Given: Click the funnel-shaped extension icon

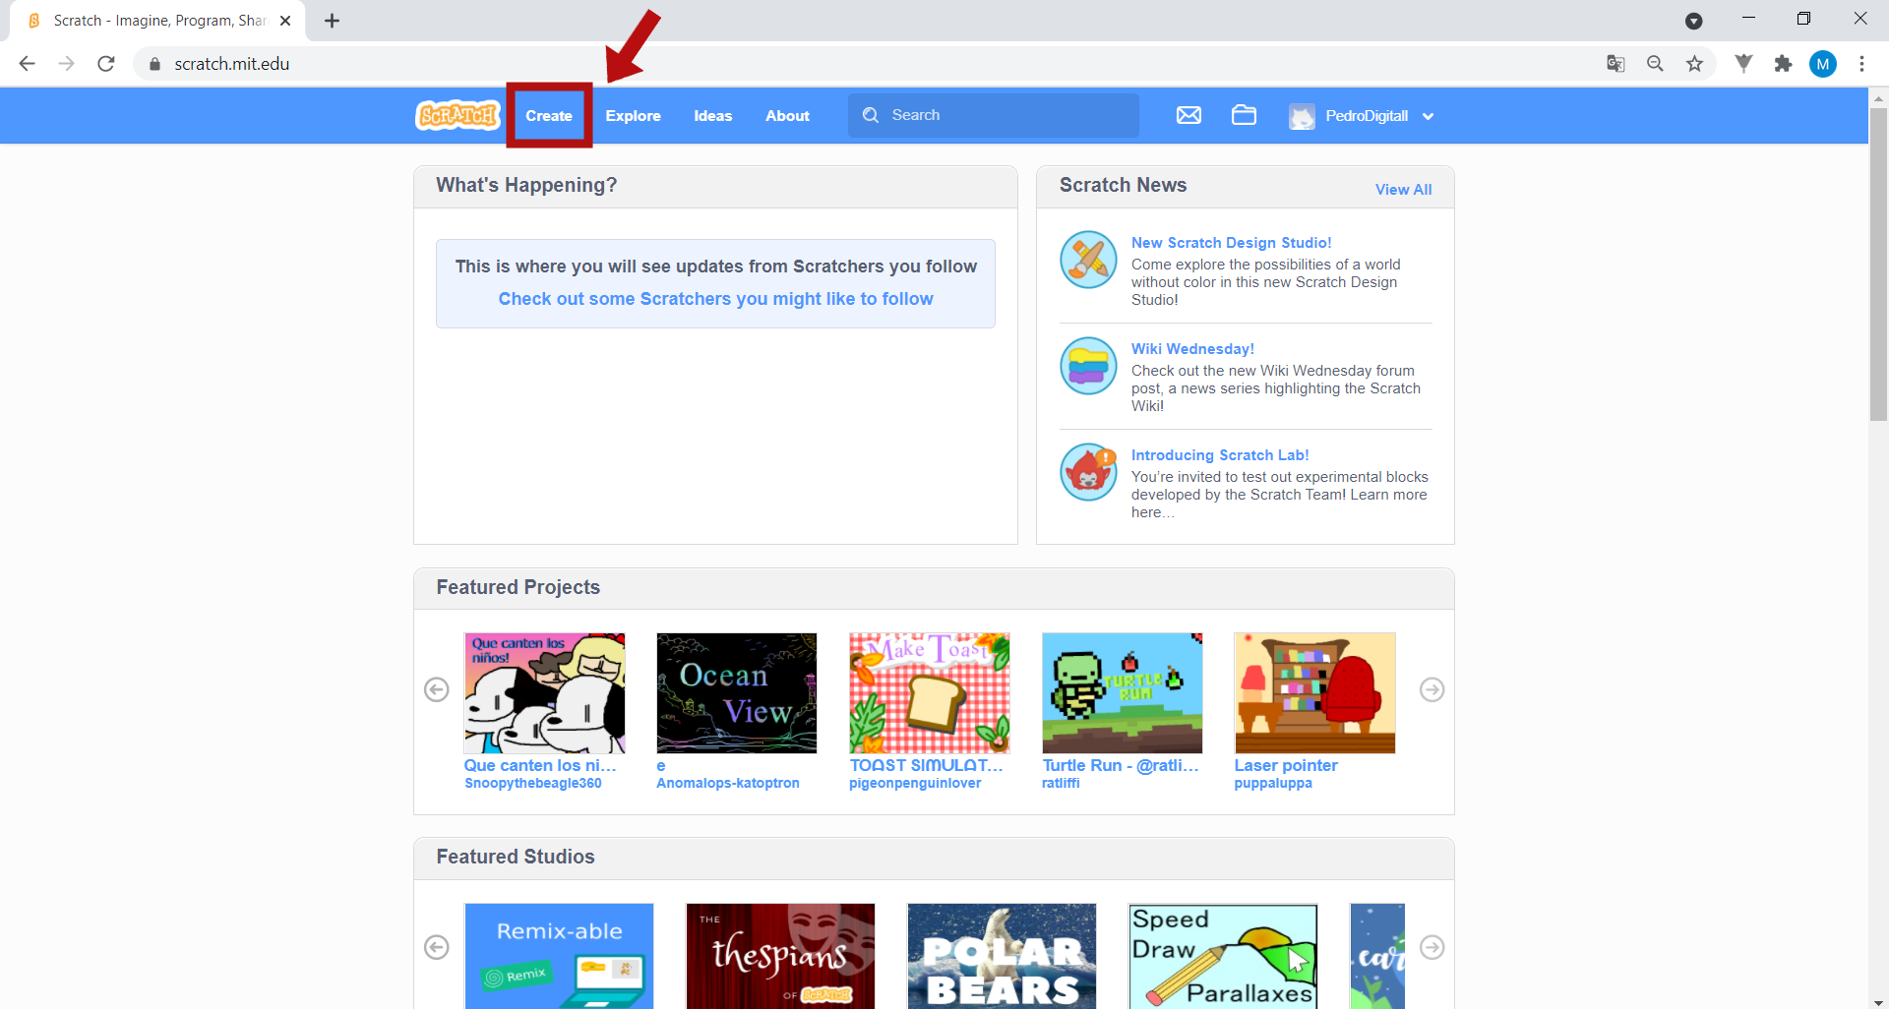Looking at the screenshot, I should pyautogui.click(x=1743, y=64).
